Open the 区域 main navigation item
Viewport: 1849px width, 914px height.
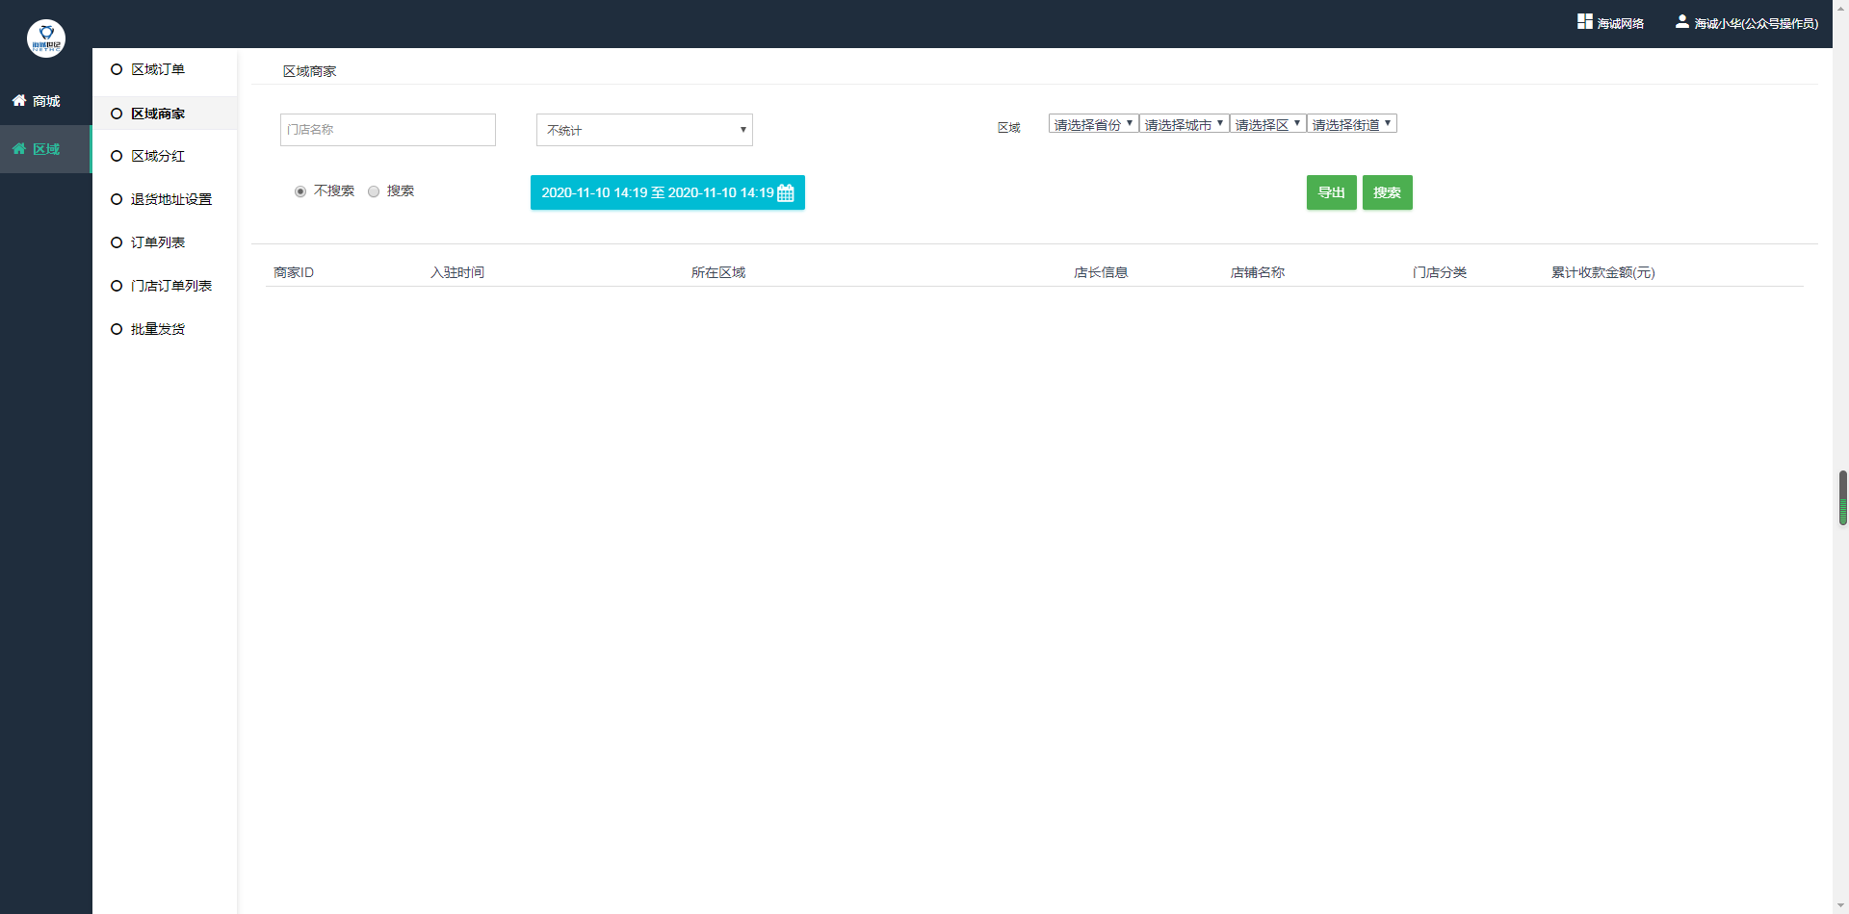tap(45, 149)
